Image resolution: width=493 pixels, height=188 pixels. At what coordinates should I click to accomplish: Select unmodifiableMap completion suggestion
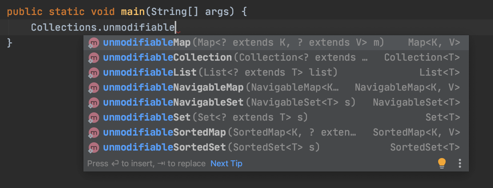[147, 43]
